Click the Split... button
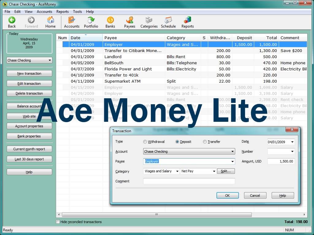The height and width of the screenshot is (235, 314). pyautogui.click(x=226, y=171)
